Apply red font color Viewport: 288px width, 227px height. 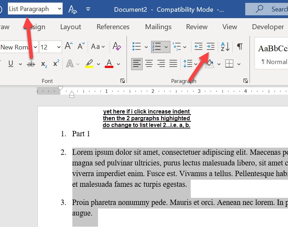(109, 64)
